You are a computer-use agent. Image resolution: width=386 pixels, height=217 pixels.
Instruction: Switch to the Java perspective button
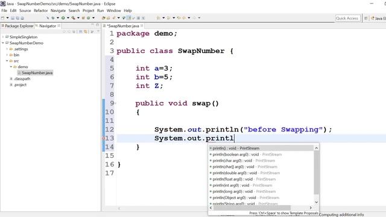378,18
